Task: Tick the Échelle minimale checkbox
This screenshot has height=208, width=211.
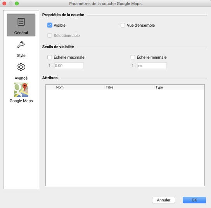Action: tap(133, 57)
